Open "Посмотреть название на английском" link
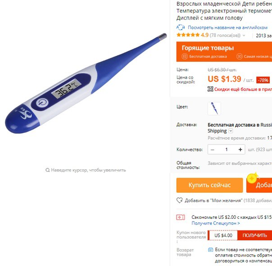This screenshot has width=272, height=266. coord(227,27)
